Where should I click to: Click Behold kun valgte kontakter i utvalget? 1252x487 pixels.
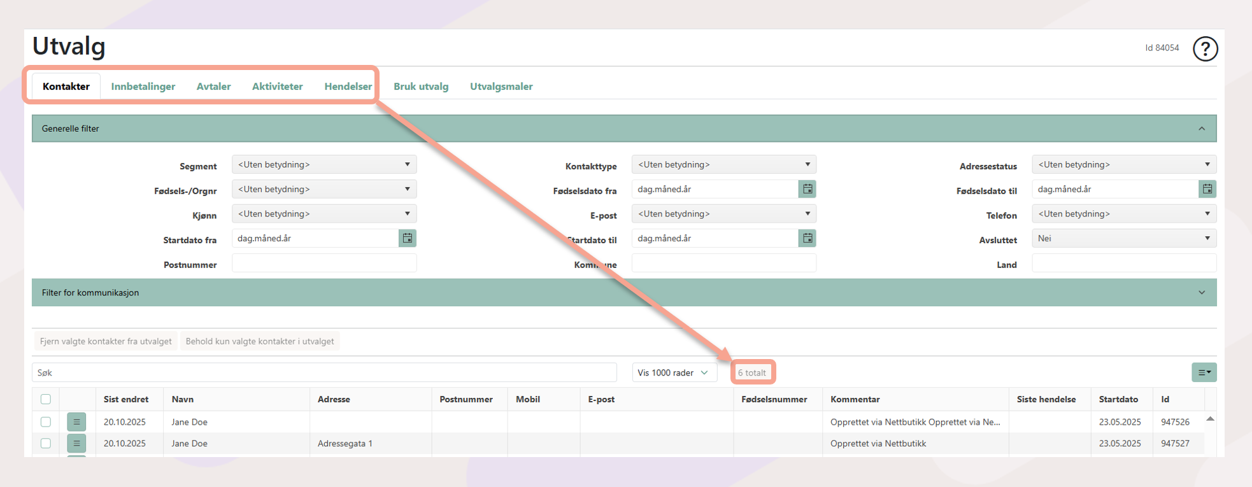click(x=260, y=341)
